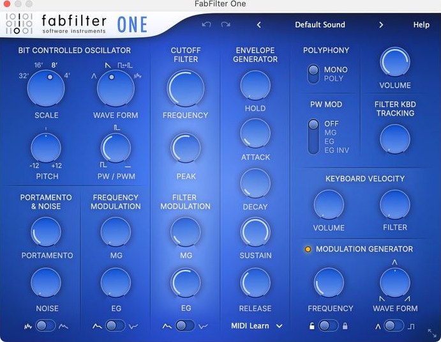The image size is (441, 342).
Task: Click the square wave icon beside bottom waveform switch
Action: (411, 327)
